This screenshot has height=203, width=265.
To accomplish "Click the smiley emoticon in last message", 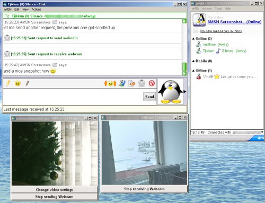I will pos(53,71).
